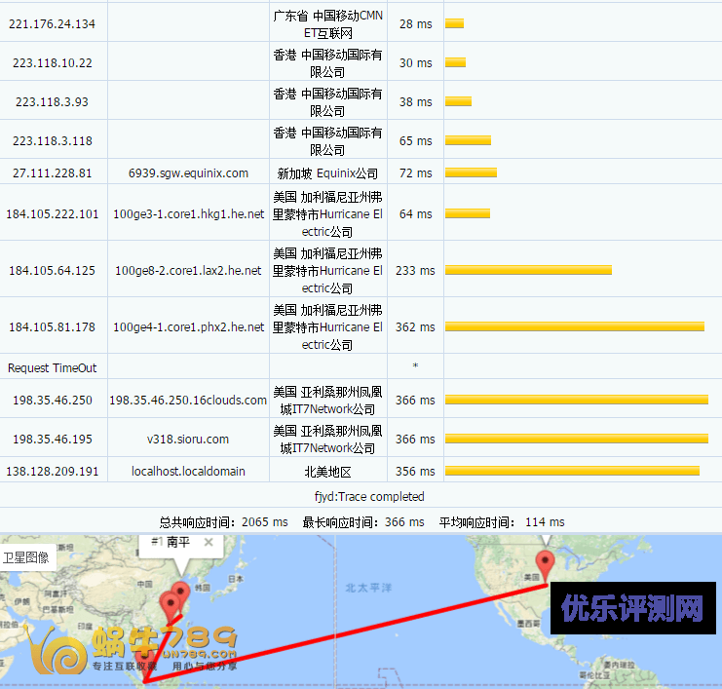Screen dimensions: 722x689
Task: Click the latency bar for 138.128.209.191
Action: click(572, 471)
